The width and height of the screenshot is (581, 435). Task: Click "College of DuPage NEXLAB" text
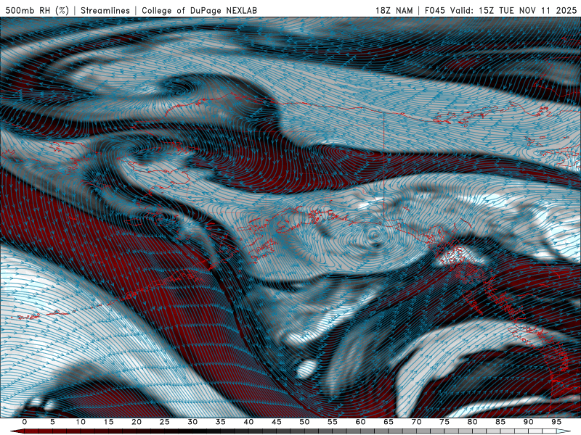[x=199, y=10]
